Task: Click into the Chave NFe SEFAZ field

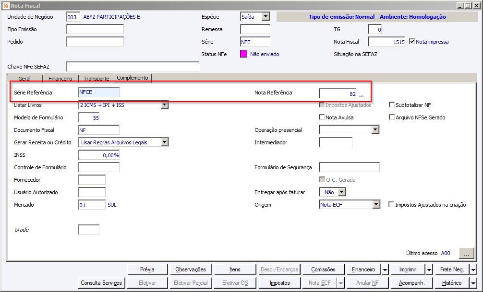Action: pos(133,67)
